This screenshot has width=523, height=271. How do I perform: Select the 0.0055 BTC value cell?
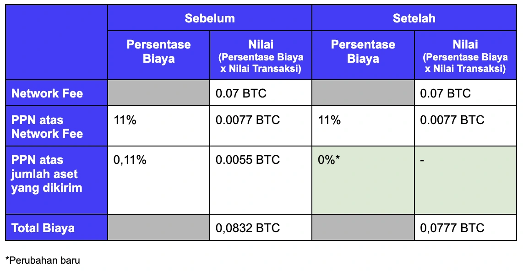[x=261, y=180]
